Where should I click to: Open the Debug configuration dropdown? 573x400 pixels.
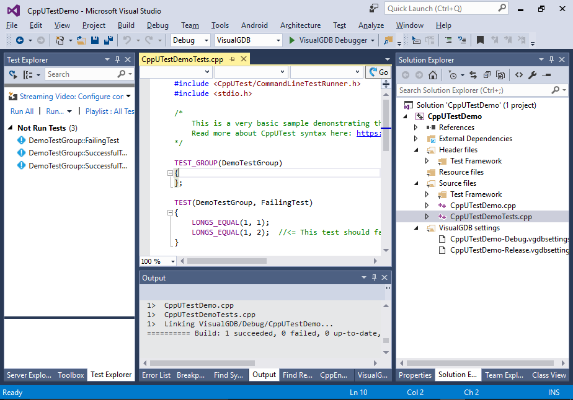pyautogui.click(x=192, y=40)
